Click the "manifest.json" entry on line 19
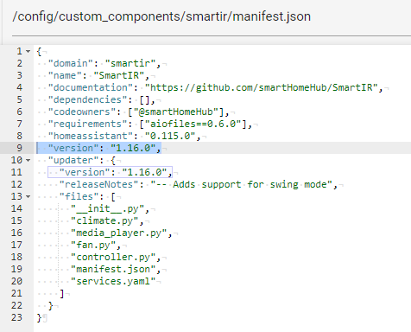This screenshot has width=411, height=332. point(113,269)
